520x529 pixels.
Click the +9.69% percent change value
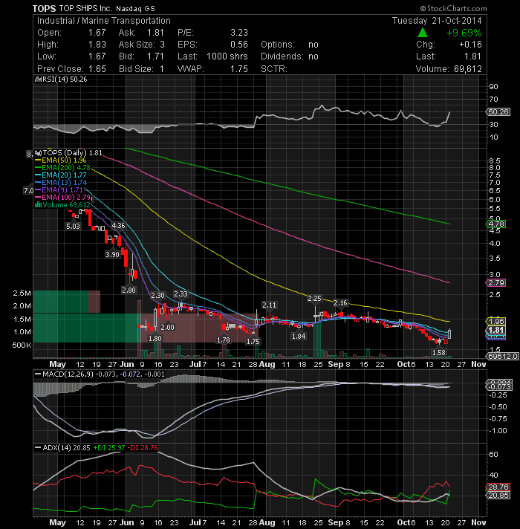click(464, 33)
